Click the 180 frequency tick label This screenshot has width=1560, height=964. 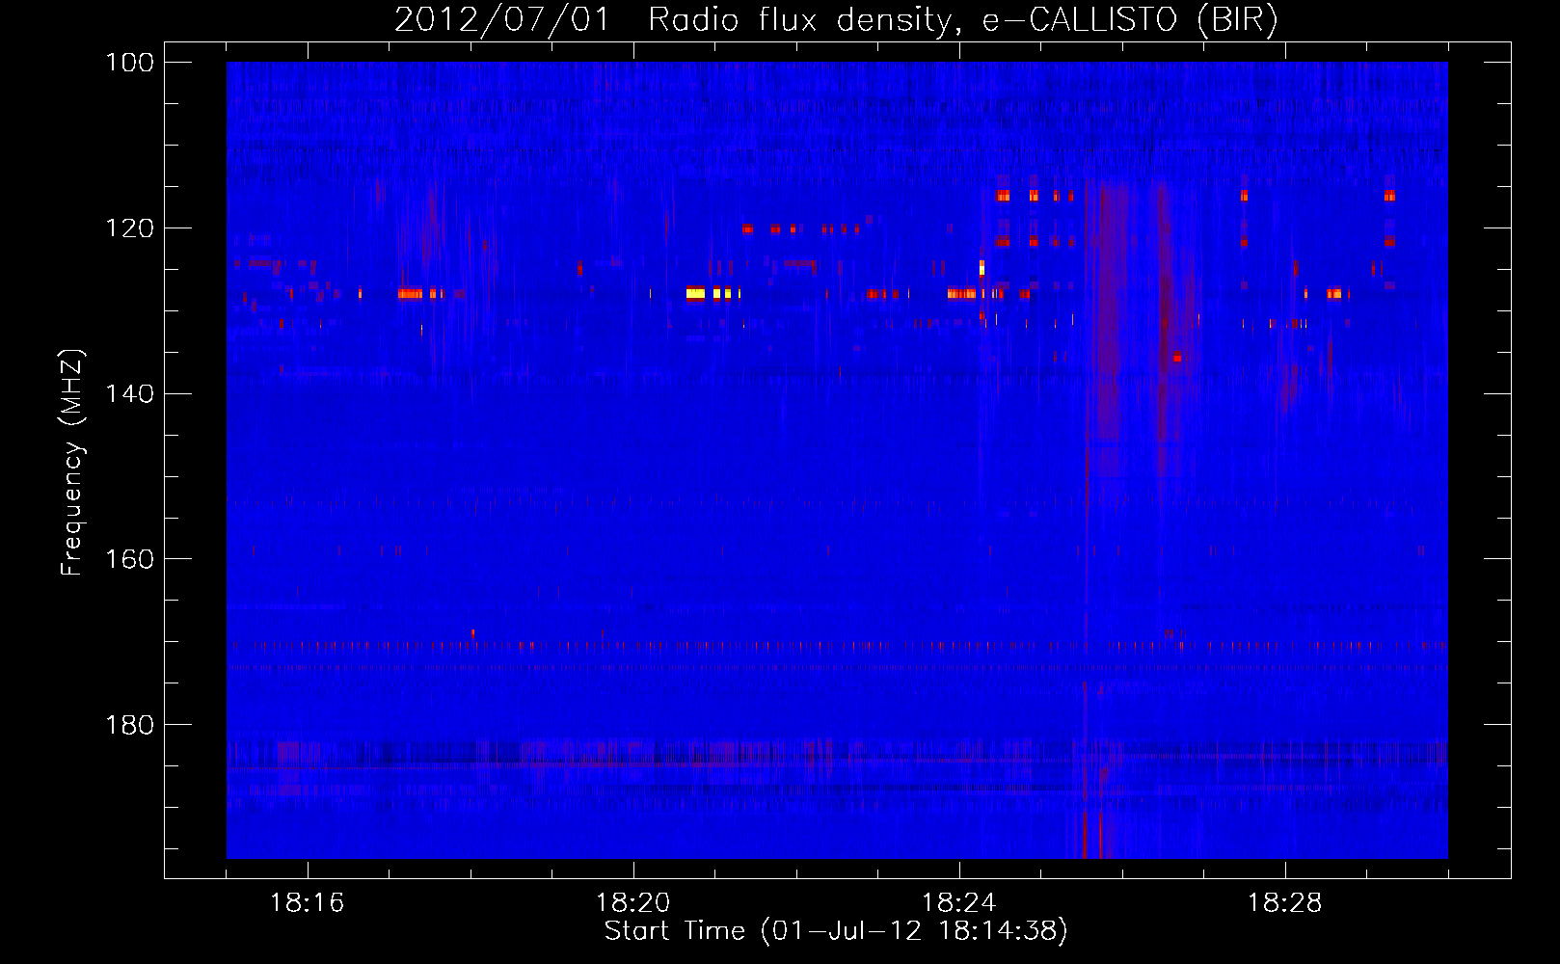tap(128, 725)
